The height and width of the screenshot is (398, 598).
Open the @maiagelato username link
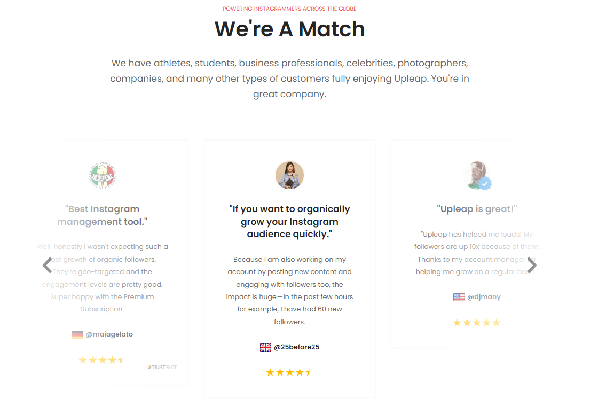109,334
